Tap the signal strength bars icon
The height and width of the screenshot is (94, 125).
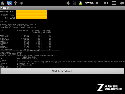(74, 3)
